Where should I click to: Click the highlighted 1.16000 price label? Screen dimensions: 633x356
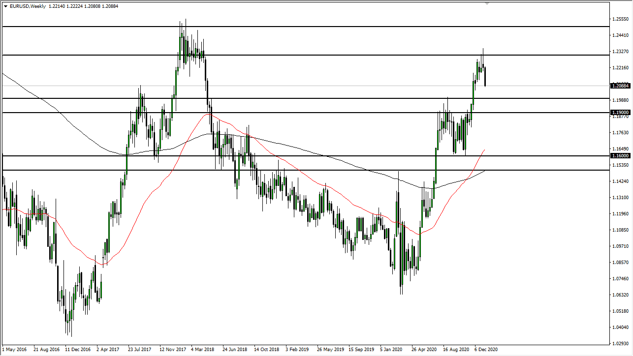tap(621, 155)
